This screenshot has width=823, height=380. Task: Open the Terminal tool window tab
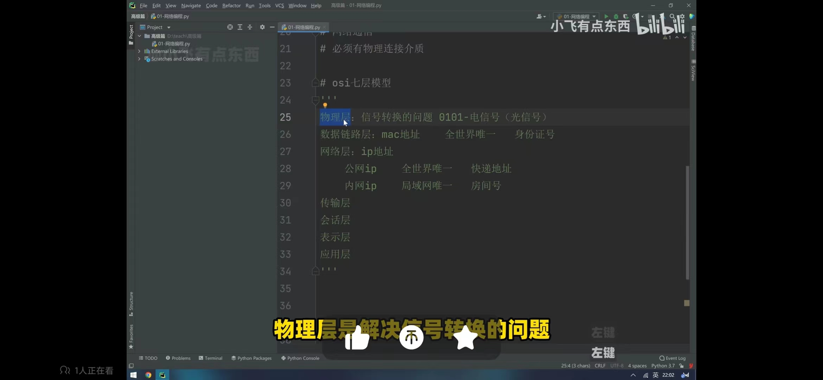(x=211, y=358)
